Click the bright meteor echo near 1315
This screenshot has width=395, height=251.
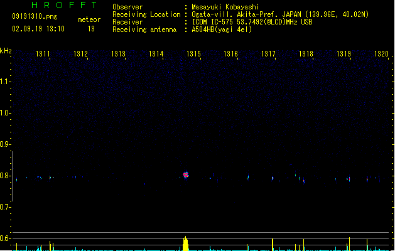tap(186, 174)
